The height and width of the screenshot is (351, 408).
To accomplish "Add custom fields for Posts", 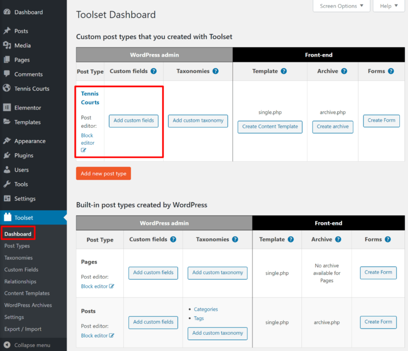I will [x=154, y=322].
